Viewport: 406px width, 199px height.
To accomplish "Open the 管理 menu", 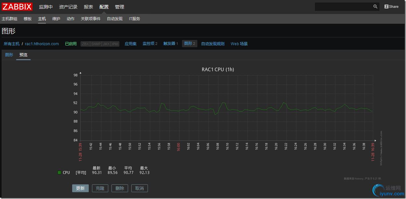I will coord(120,7).
